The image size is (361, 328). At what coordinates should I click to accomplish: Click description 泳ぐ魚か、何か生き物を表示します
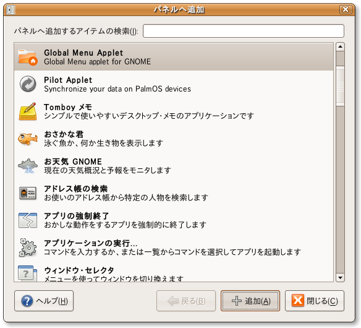click(x=104, y=144)
